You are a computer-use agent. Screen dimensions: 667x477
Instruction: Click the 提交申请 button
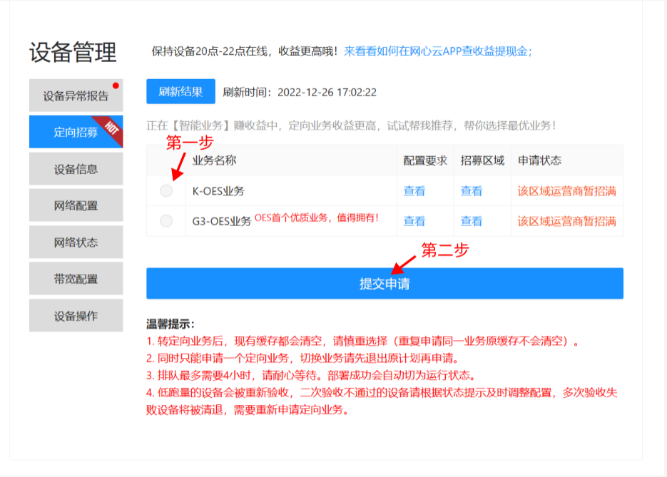[x=385, y=284]
